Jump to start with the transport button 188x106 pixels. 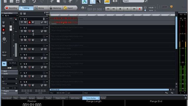click(108, 9)
